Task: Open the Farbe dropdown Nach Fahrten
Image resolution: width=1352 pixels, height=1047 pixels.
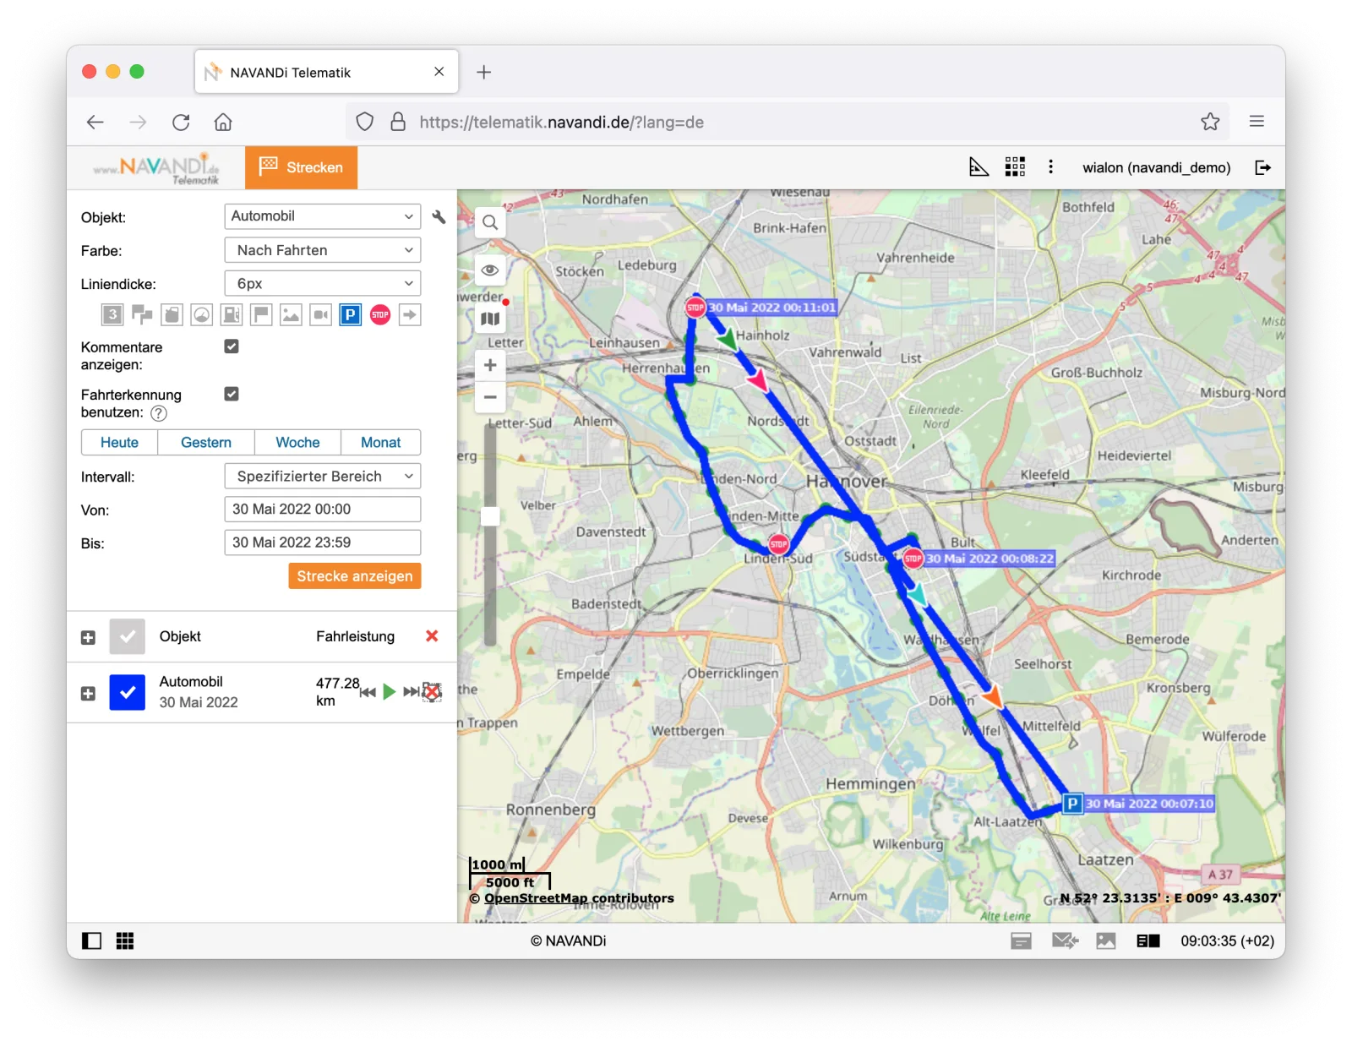Action: tap(323, 250)
